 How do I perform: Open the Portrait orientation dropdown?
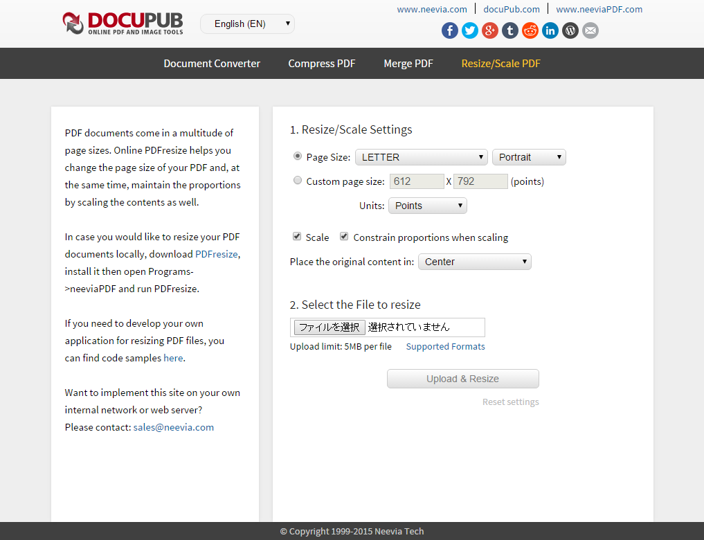(x=529, y=157)
